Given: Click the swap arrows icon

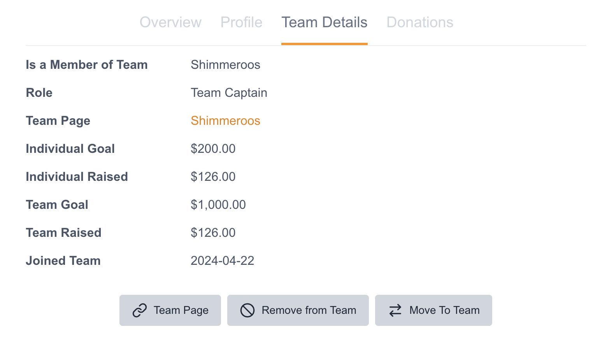Looking at the screenshot, I should click(x=395, y=310).
